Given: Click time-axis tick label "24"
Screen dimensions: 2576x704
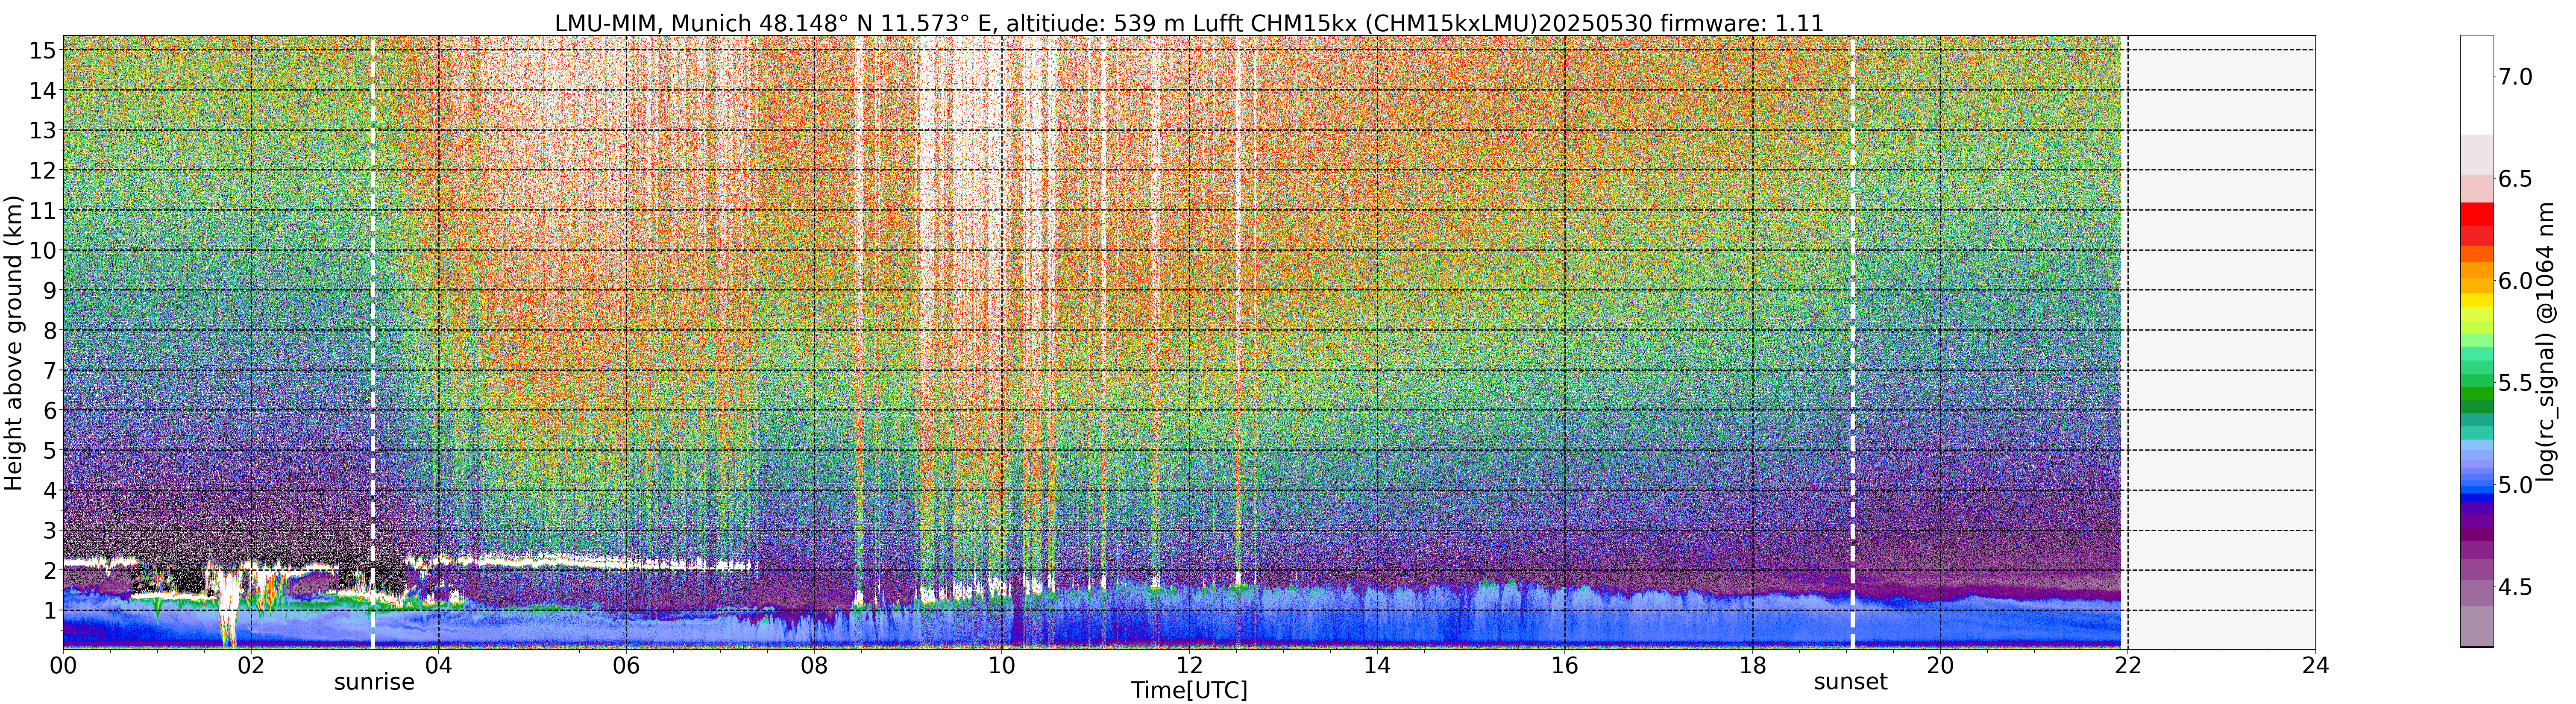Looking at the screenshot, I should click(x=2315, y=666).
